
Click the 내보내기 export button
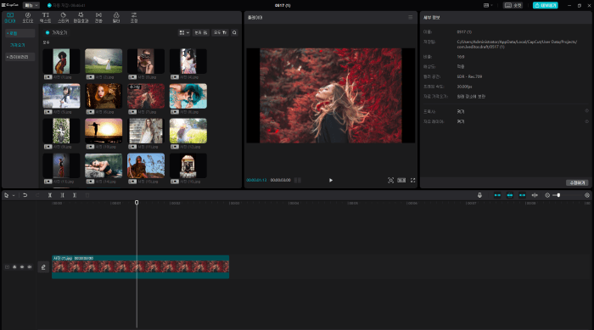coord(546,5)
